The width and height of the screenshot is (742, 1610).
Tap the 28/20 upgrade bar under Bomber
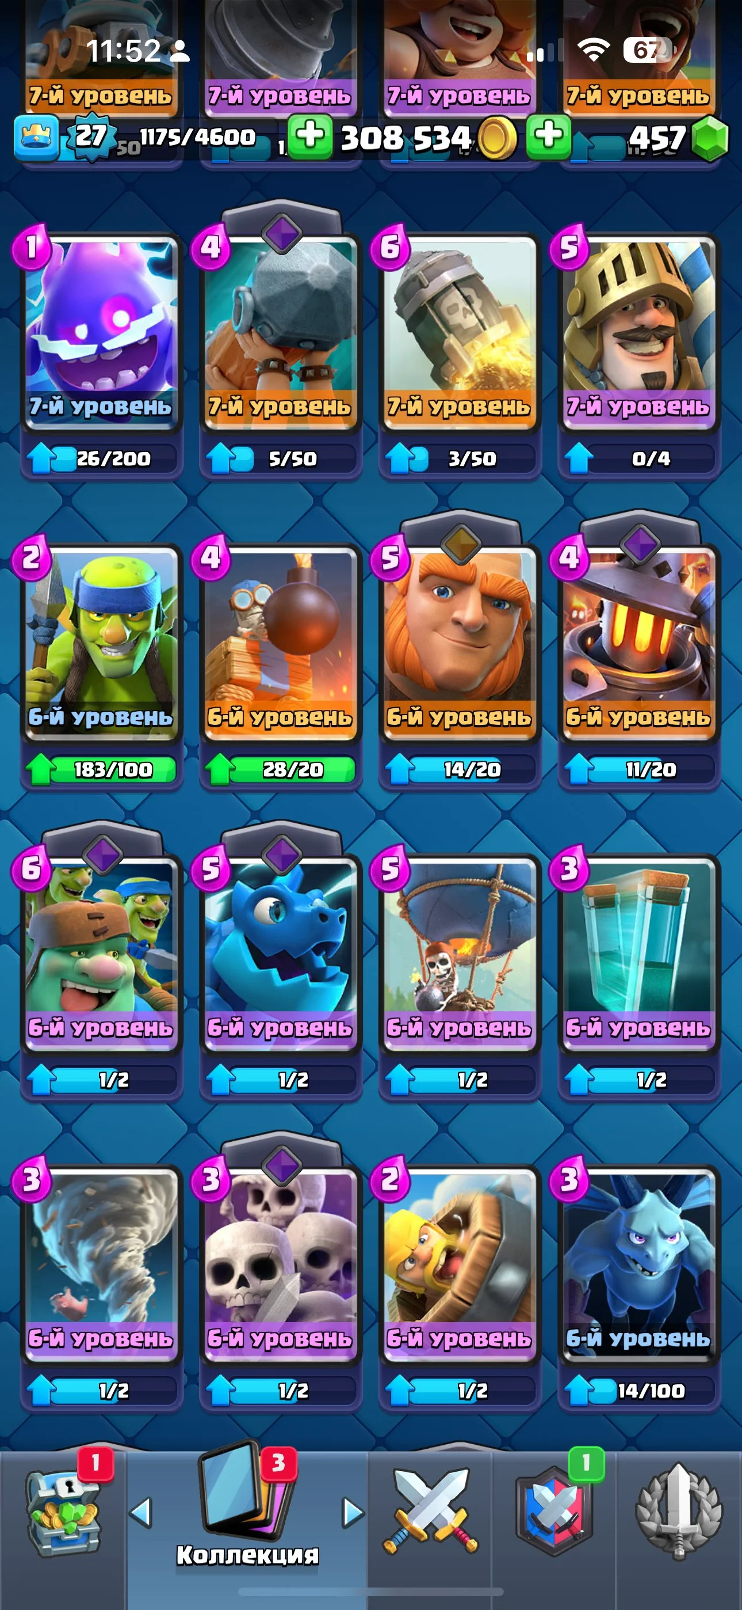(x=281, y=769)
